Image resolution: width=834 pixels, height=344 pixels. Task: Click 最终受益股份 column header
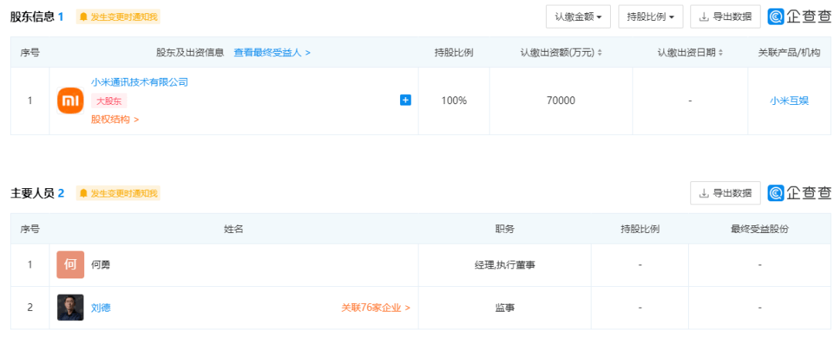pyautogui.click(x=760, y=229)
